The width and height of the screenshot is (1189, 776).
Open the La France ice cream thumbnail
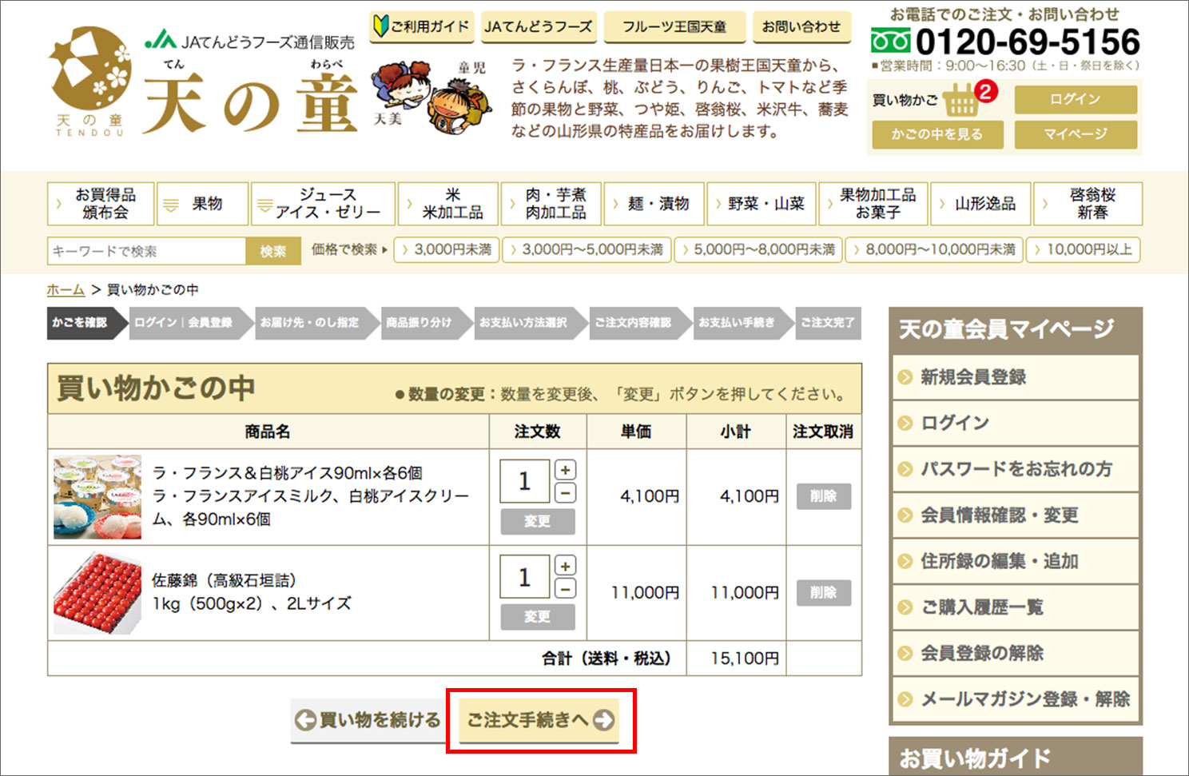click(97, 497)
